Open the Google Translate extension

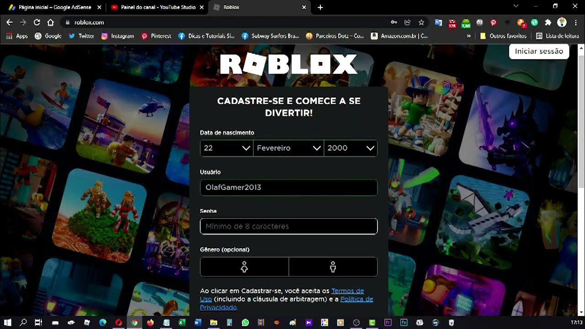438,22
